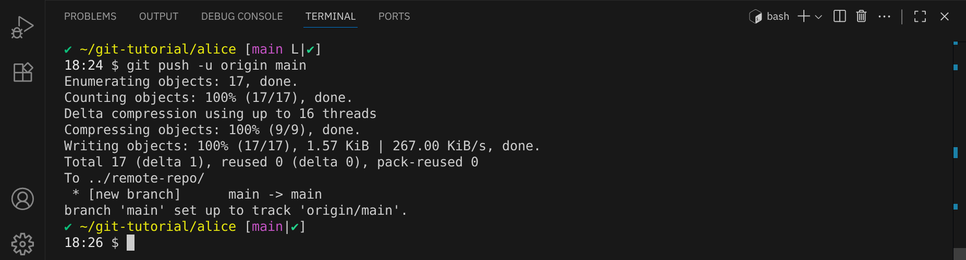The height and width of the screenshot is (260, 966).
Task: Click the ../remote-repo/ path in the terminal output
Action: pyautogui.click(x=146, y=178)
